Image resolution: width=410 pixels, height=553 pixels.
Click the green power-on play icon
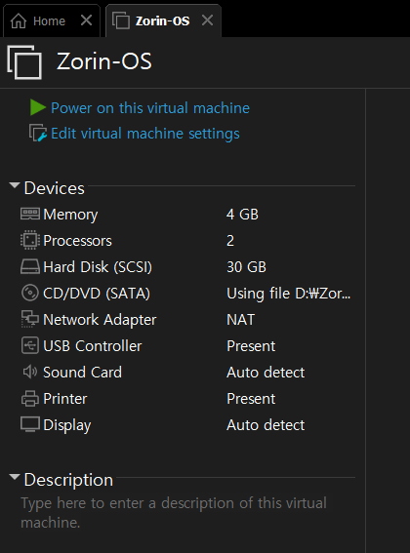38,107
